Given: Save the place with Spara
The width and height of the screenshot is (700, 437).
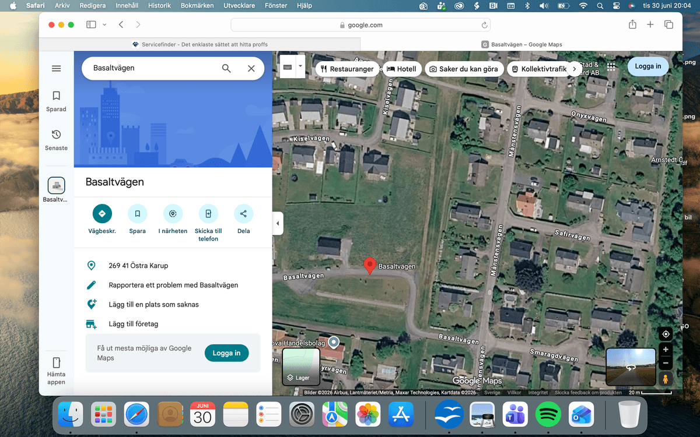Looking at the screenshot, I should point(138,219).
